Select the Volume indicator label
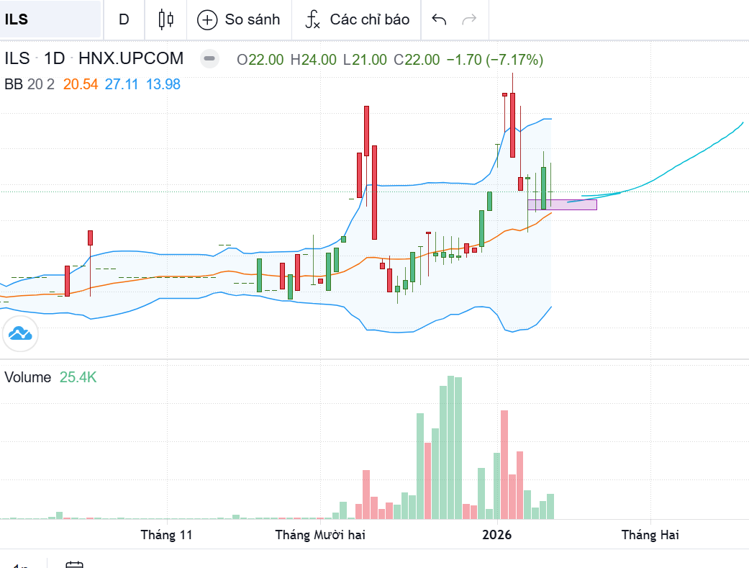The width and height of the screenshot is (749, 568). point(28,377)
